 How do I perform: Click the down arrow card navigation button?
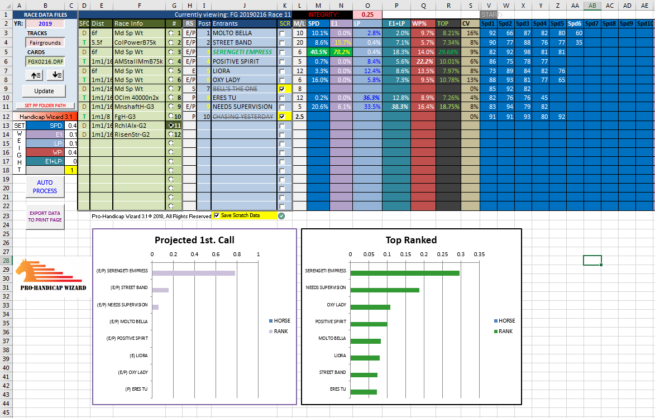[x=55, y=75]
